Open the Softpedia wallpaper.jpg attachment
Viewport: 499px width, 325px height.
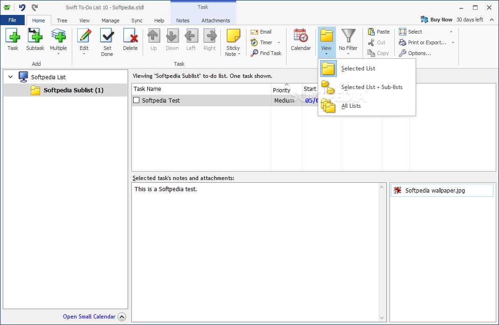[x=442, y=190]
